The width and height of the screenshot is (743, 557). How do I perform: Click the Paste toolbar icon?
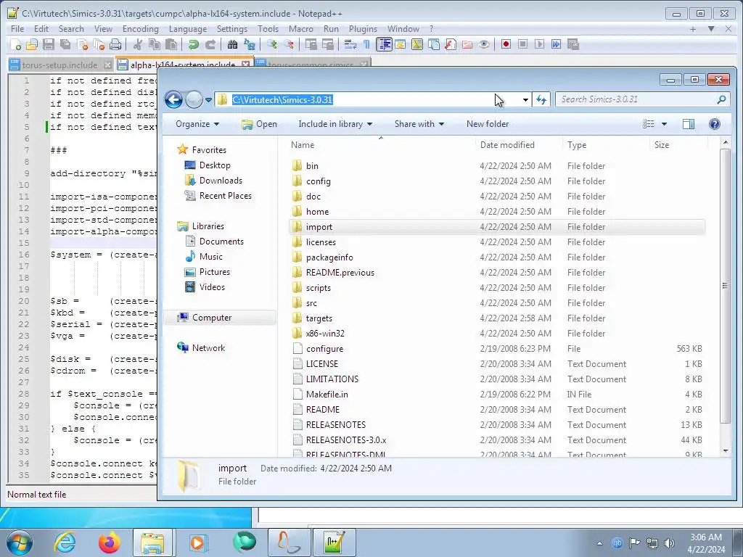[x=171, y=44]
